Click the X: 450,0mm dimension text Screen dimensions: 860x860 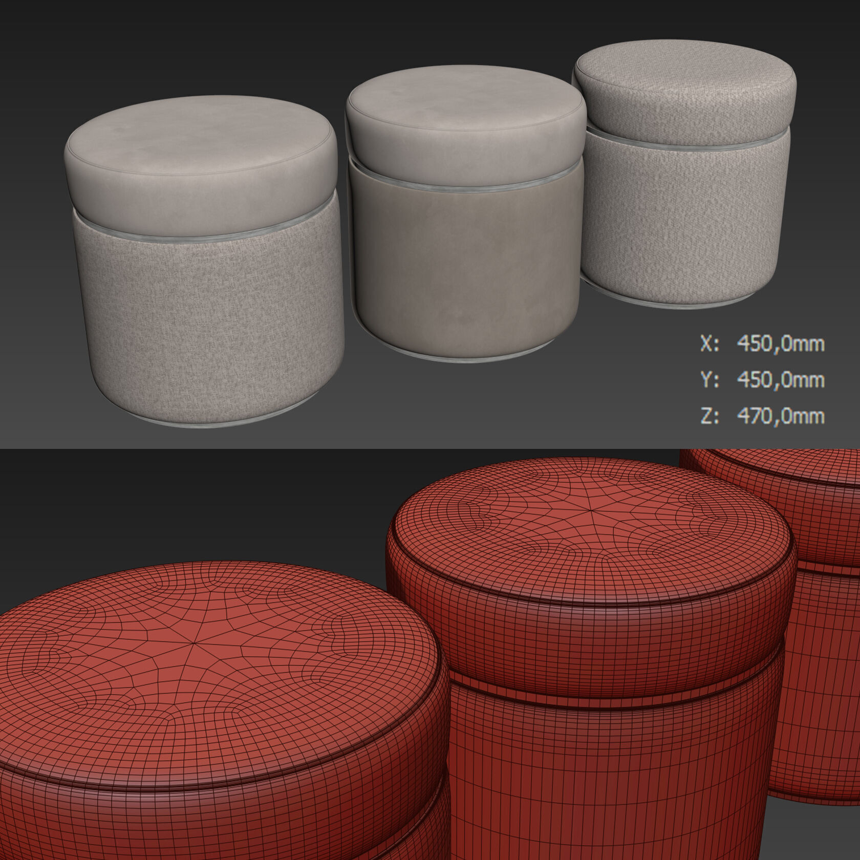[x=762, y=344]
